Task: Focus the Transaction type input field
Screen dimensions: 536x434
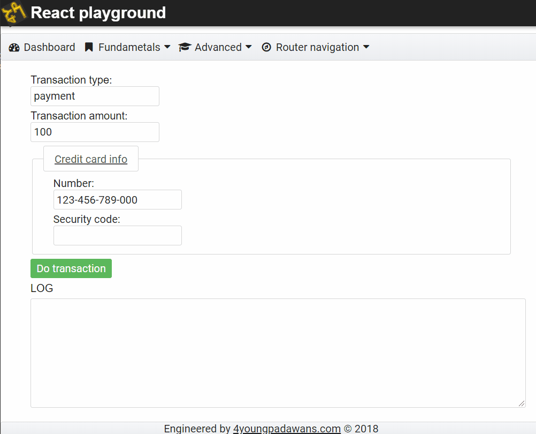Action: [95, 96]
